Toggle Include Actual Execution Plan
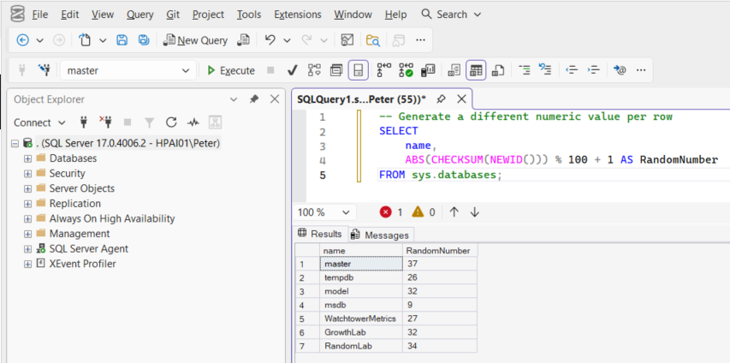This screenshot has height=363, width=730. coord(383,70)
